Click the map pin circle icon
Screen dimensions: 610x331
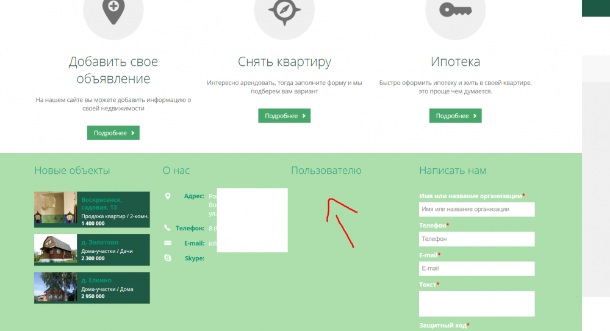pyautogui.click(x=113, y=12)
